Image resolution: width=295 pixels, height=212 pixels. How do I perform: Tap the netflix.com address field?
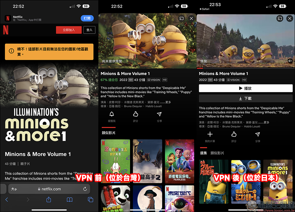[x=49, y=189]
